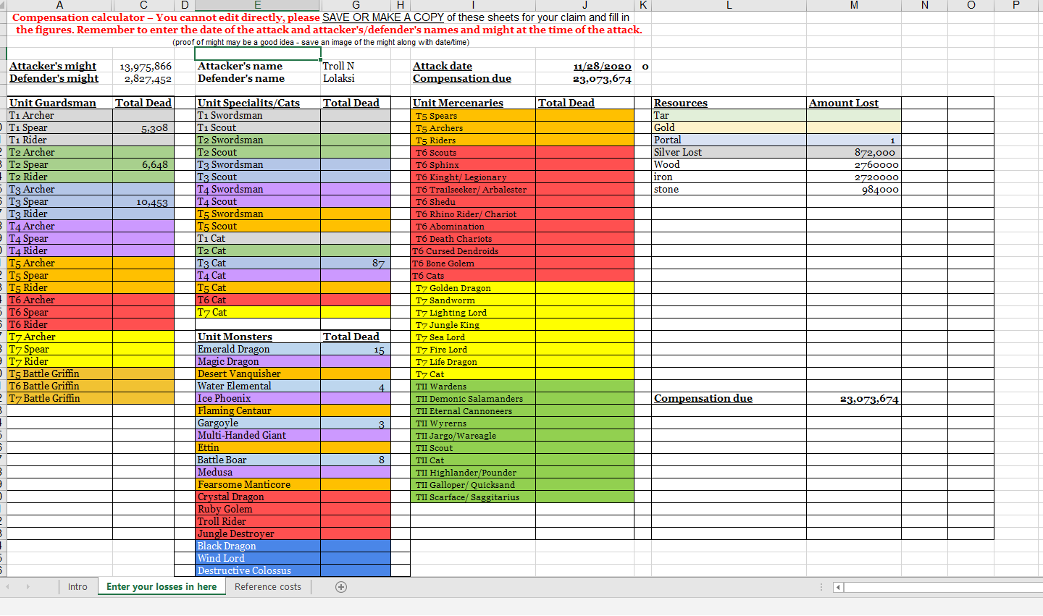Image resolution: width=1043 pixels, height=616 pixels.
Task: Select the T6 Sphinx cell
Action: point(474,165)
